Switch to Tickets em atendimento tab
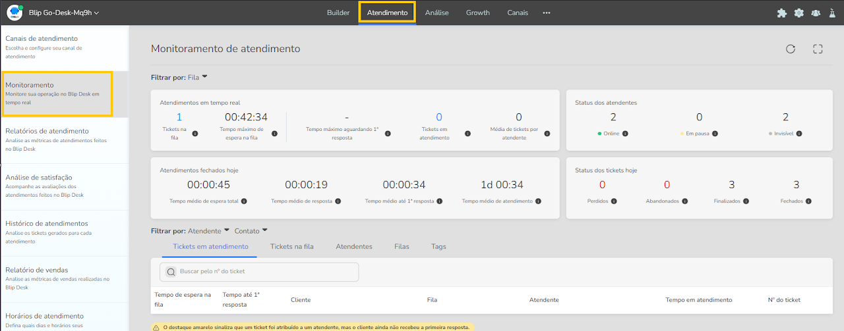 210,246
